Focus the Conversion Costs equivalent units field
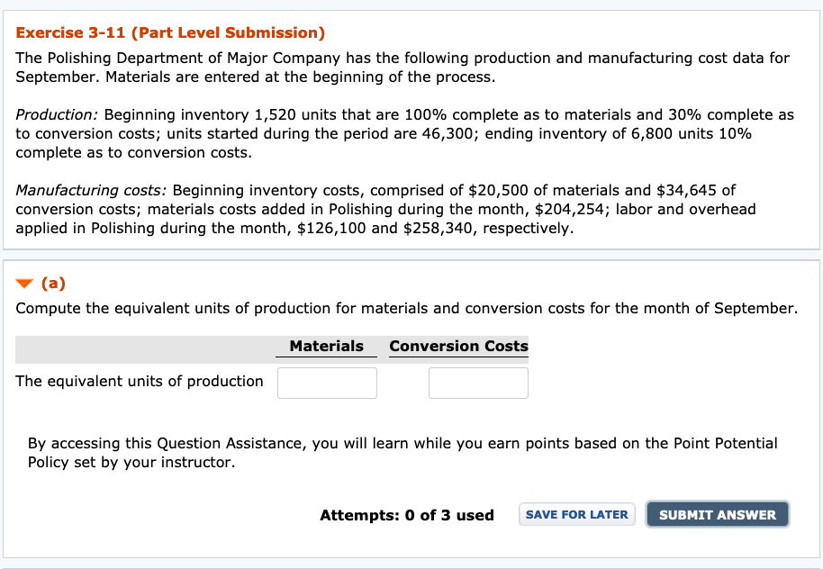This screenshot has width=823, height=569. [x=478, y=383]
